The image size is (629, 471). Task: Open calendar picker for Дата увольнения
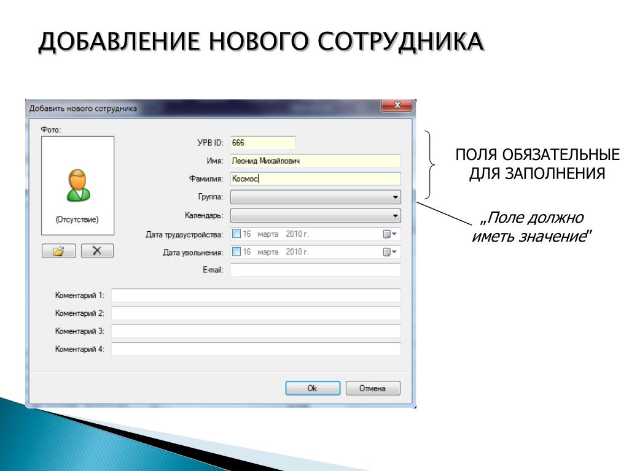tap(389, 252)
